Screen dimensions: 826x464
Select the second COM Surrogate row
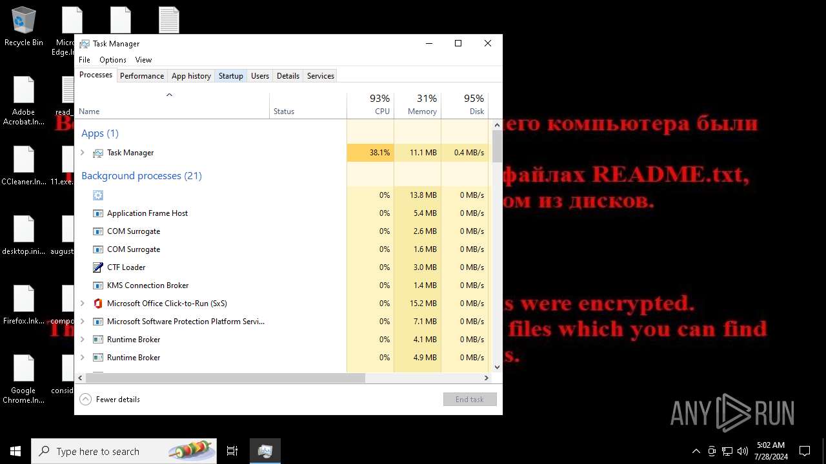point(282,249)
